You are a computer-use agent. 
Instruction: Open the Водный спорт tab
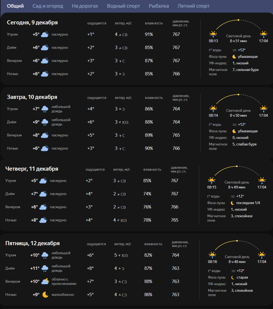(123, 6)
